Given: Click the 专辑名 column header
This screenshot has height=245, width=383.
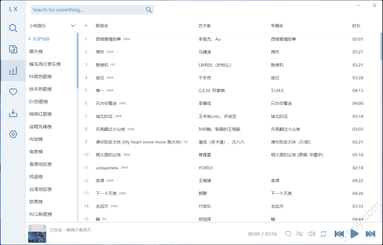Looking at the screenshot, I should pos(277,26).
